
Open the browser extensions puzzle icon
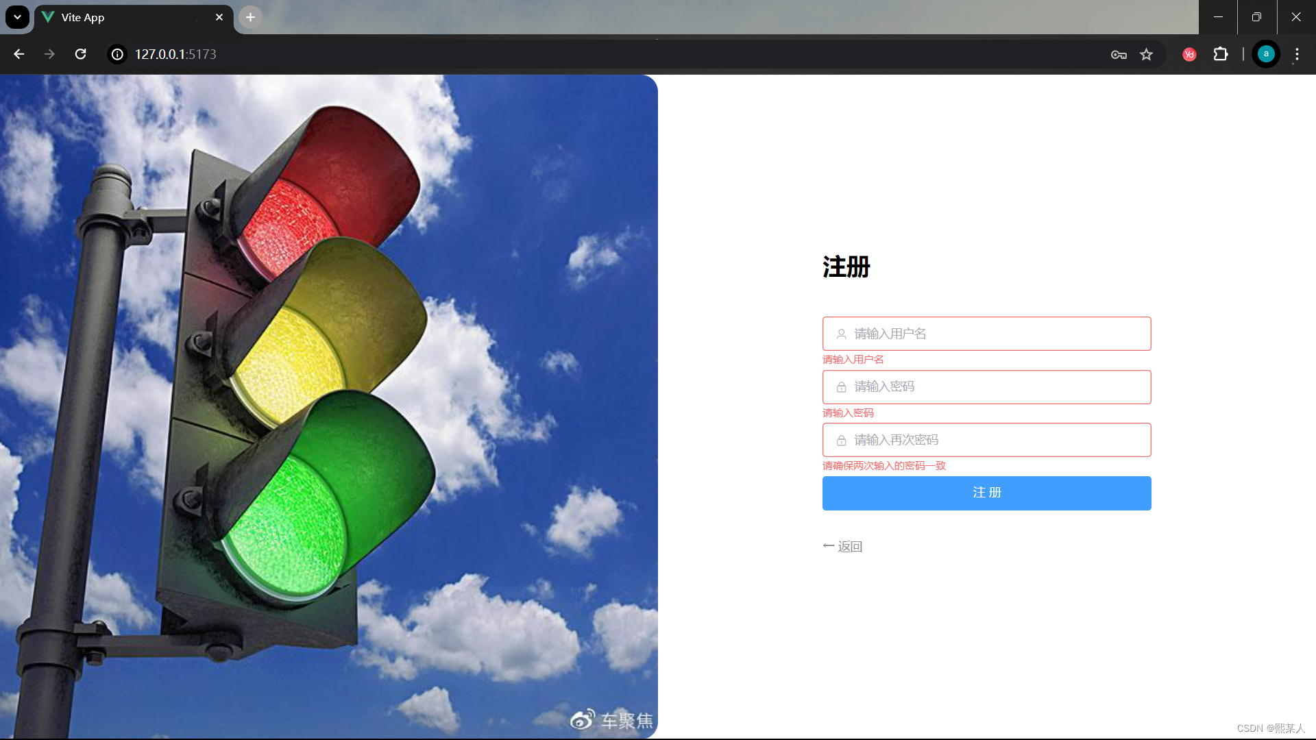point(1221,54)
